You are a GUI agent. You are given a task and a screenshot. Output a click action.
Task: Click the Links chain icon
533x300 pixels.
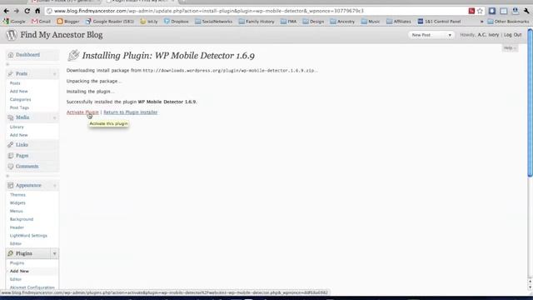pos(11,145)
